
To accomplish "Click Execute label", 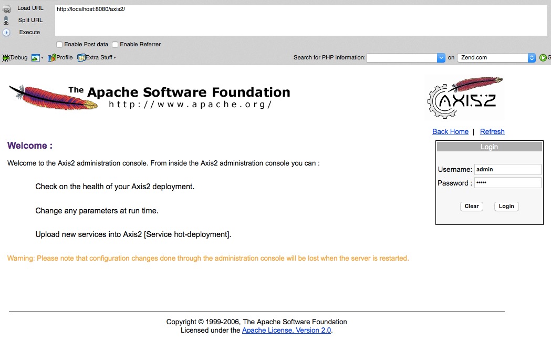I will (29, 33).
